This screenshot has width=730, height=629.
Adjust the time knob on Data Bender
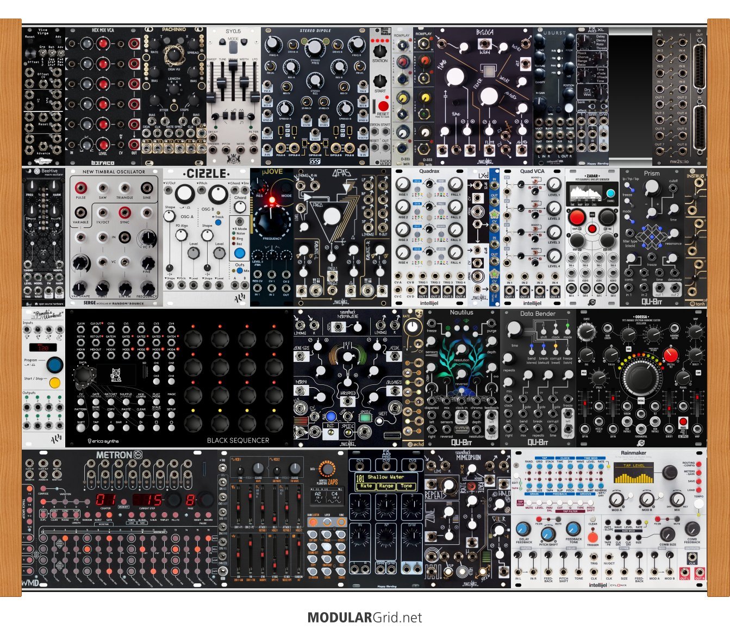point(513,329)
